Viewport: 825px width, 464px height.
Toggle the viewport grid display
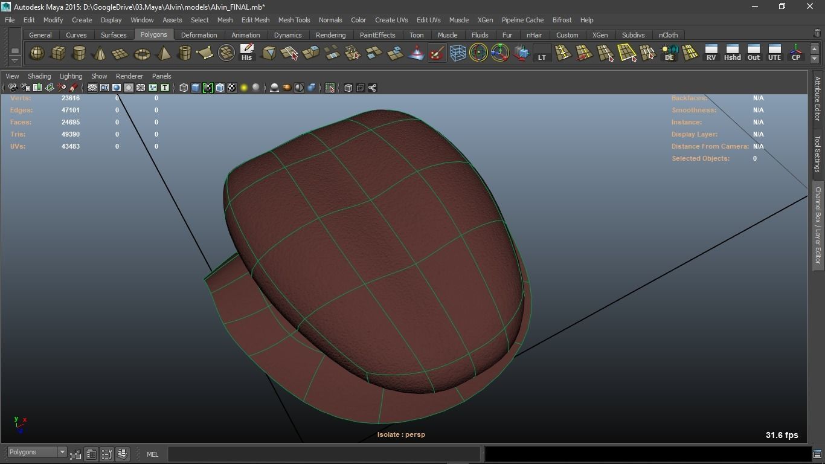pos(92,88)
